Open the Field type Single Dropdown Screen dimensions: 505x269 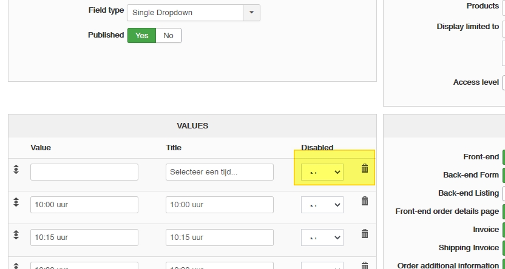185,12
